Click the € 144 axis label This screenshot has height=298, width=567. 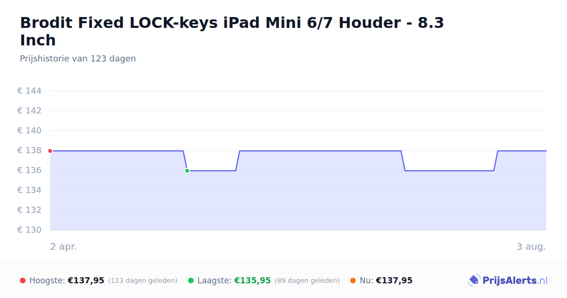pyautogui.click(x=29, y=91)
